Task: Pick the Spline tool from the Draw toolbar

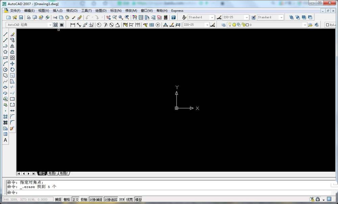Action: [x=5, y=81]
